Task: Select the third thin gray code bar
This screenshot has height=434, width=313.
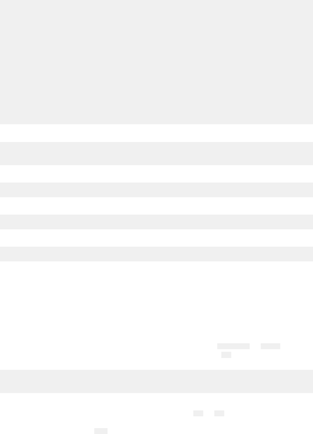Action: point(156,254)
